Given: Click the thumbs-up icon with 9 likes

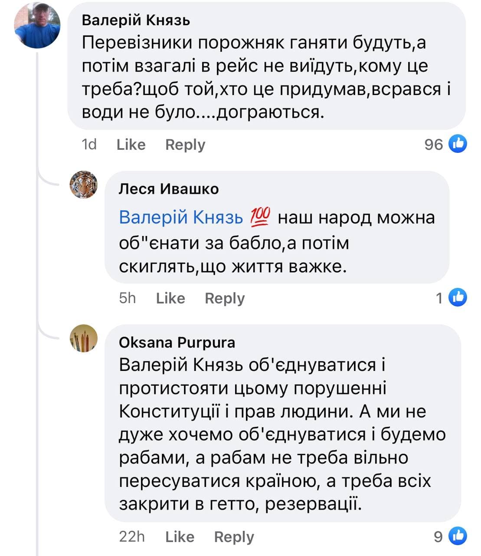Looking at the screenshot, I should click(x=457, y=536).
